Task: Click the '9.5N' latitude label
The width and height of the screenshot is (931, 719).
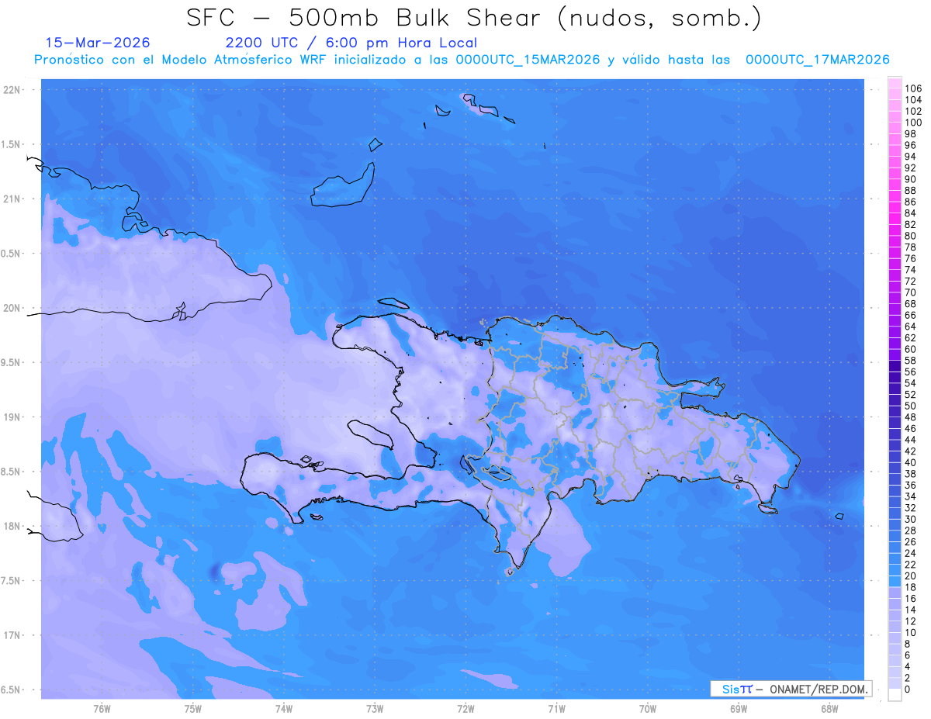Action: [x=12, y=363]
